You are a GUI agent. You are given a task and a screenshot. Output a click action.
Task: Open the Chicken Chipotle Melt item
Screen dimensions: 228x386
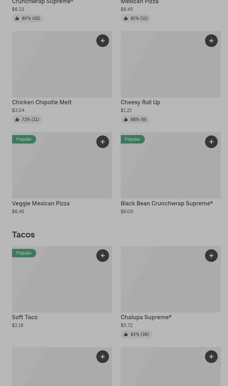pyautogui.click(x=42, y=102)
